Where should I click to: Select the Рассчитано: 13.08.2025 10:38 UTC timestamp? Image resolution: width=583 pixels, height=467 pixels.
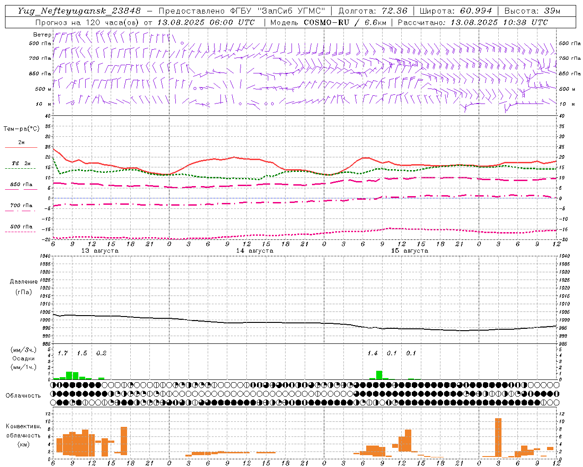(x=473, y=22)
